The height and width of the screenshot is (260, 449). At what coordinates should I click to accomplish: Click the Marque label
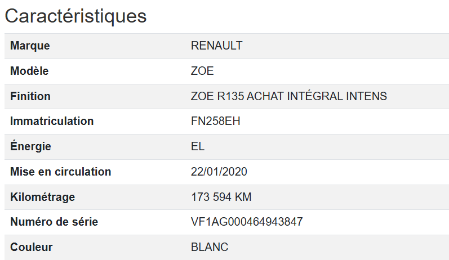click(30, 46)
